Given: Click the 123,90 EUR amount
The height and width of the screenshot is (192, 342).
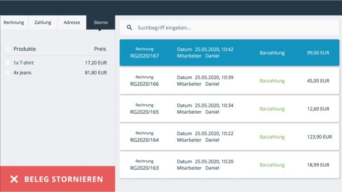Looking at the screenshot, I should click(319, 137).
